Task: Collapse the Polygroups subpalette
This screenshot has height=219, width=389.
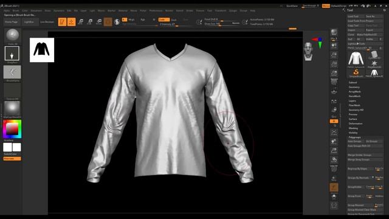Action: click(355, 137)
